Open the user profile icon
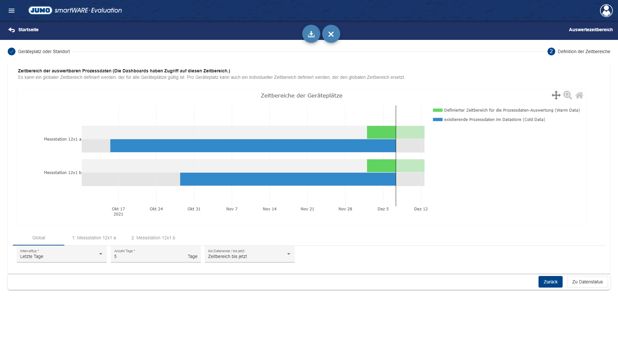 [606, 11]
